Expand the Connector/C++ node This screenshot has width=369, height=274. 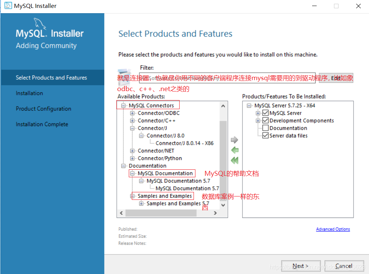coord(132,121)
